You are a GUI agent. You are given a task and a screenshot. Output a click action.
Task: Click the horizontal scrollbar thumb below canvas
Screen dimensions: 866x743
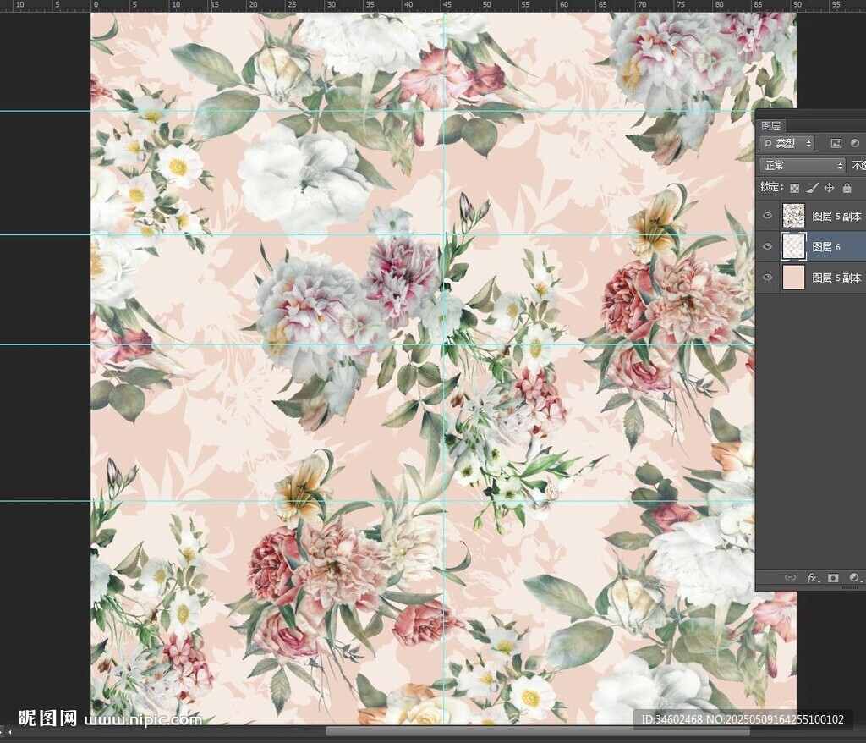point(539,732)
